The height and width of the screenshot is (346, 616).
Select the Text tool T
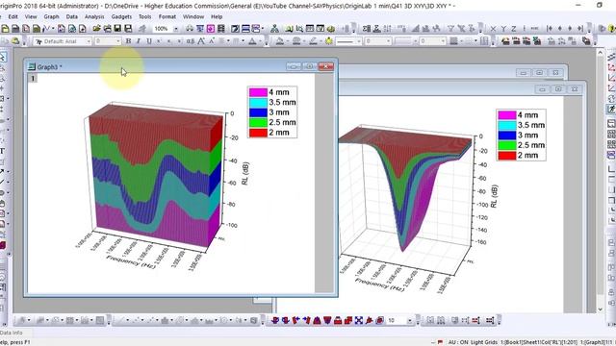(2, 151)
